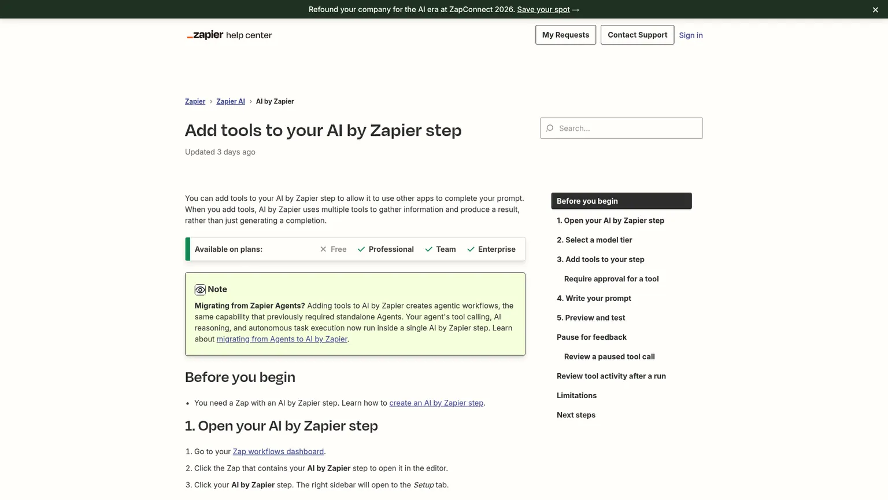This screenshot has height=500, width=888.
Task: Click the Available on plans label
Action: 228,249
